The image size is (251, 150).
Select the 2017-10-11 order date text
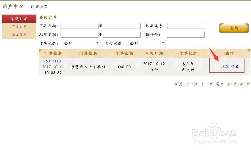coord(53,67)
